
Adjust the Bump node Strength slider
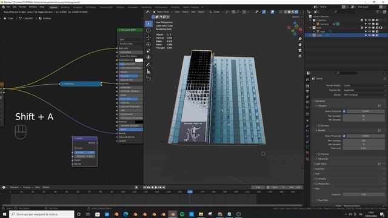point(84,152)
